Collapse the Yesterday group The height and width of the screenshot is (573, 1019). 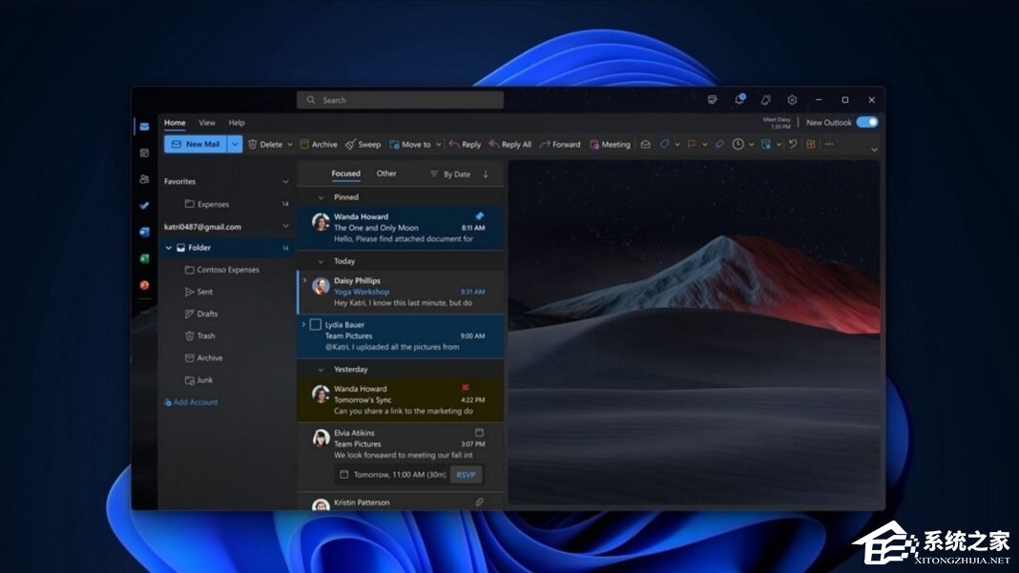(x=321, y=370)
